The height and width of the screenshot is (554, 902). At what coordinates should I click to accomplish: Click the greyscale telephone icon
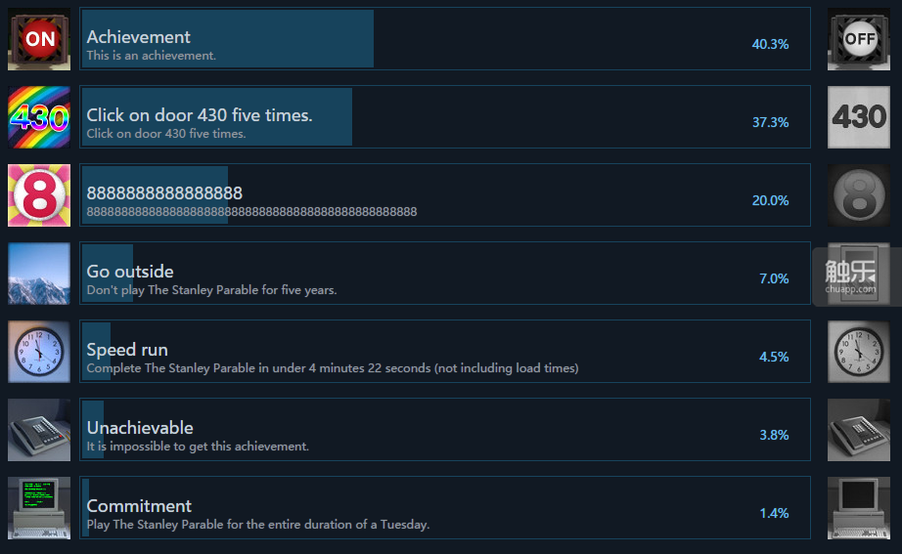point(859,430)
